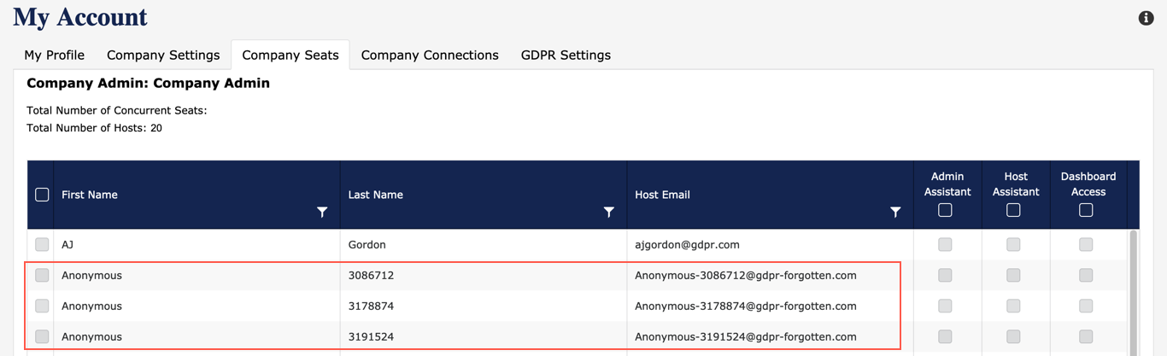Check the Dashboard Access header checkbox
Screen dimensions: 1167x356
[x=1086, y=210]
